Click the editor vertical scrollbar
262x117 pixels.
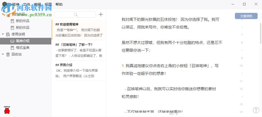pos(261,33)
